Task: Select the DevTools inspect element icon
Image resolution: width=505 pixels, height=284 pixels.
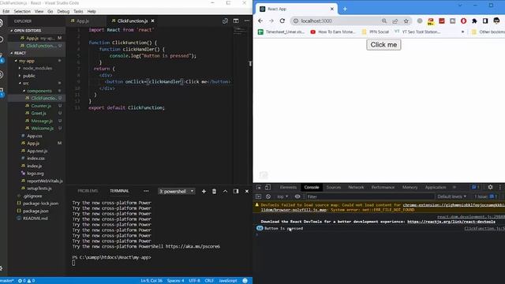Action: pos(259,188)
